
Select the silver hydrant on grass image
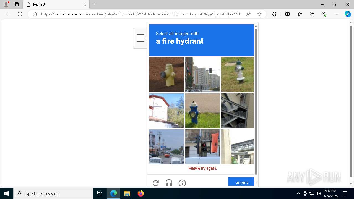(x=238, y=75)
